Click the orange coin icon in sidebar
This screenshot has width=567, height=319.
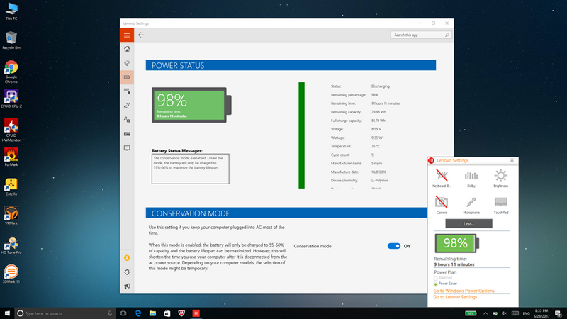[127, 258]
